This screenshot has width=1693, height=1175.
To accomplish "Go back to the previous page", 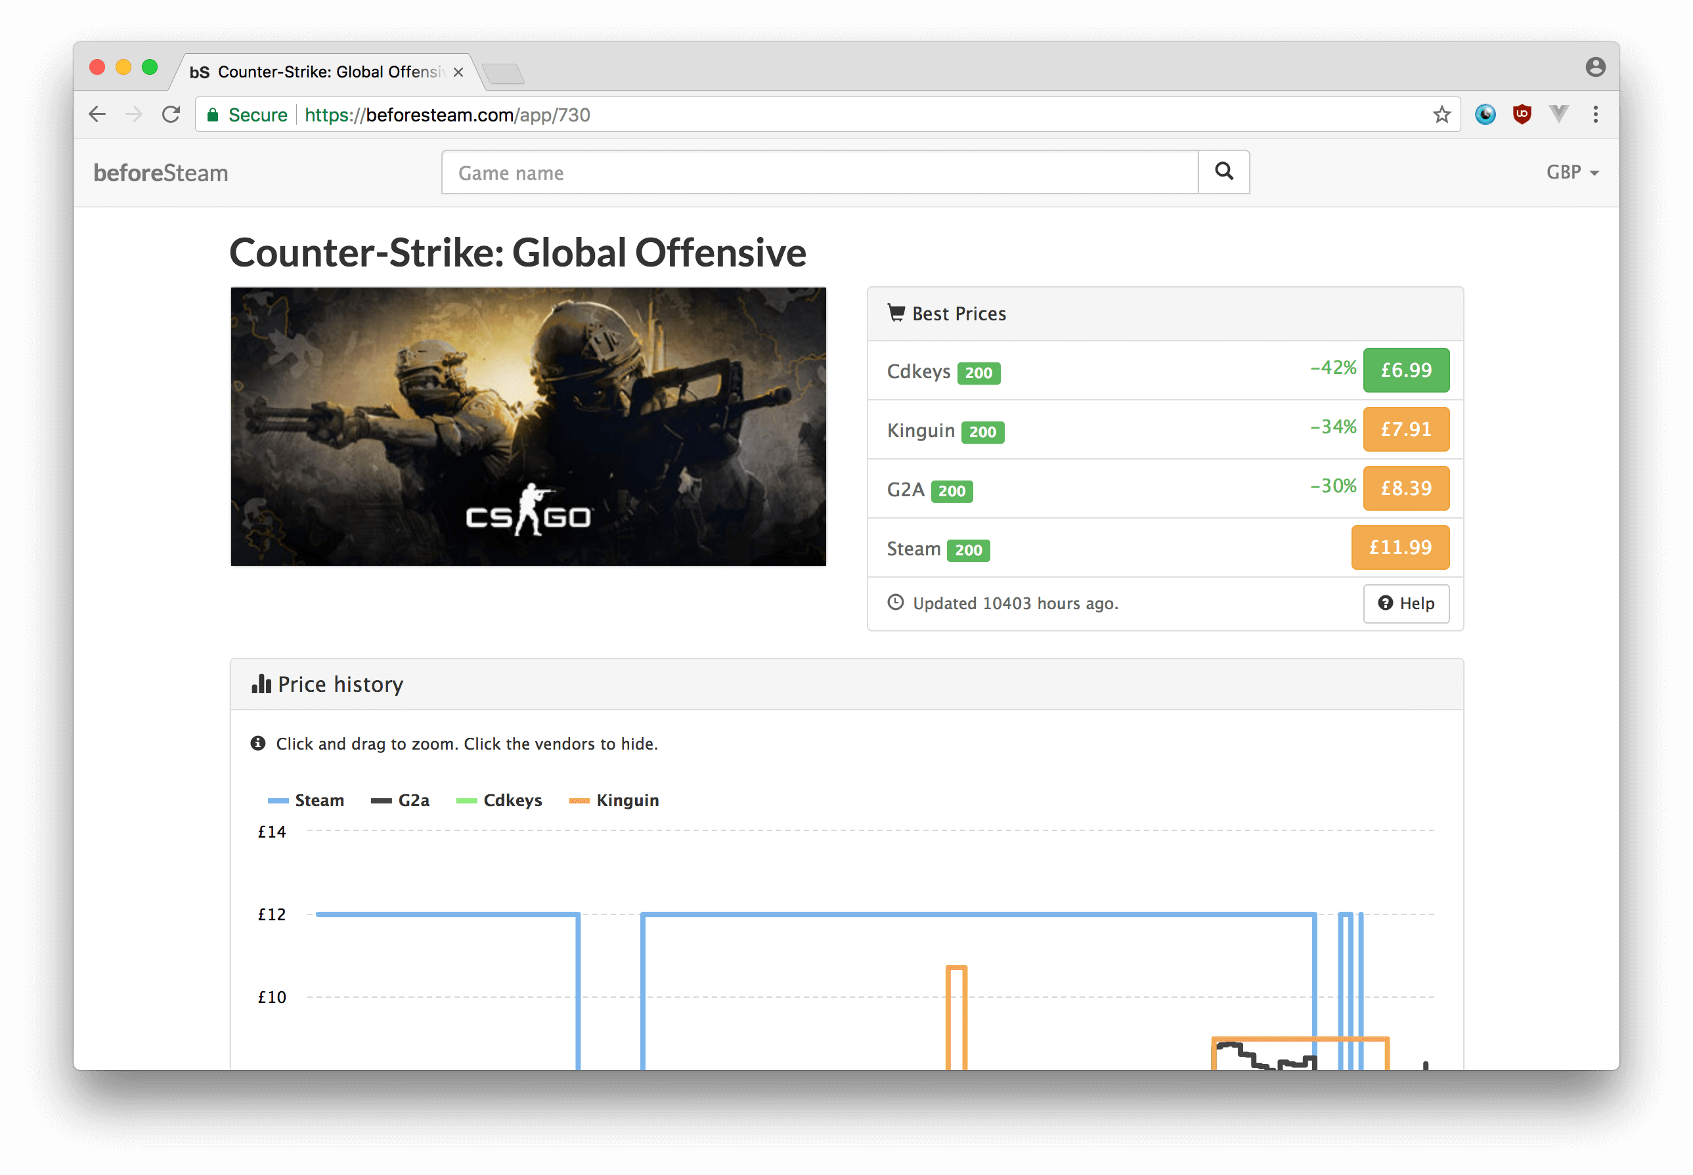I will click(97, 114).
